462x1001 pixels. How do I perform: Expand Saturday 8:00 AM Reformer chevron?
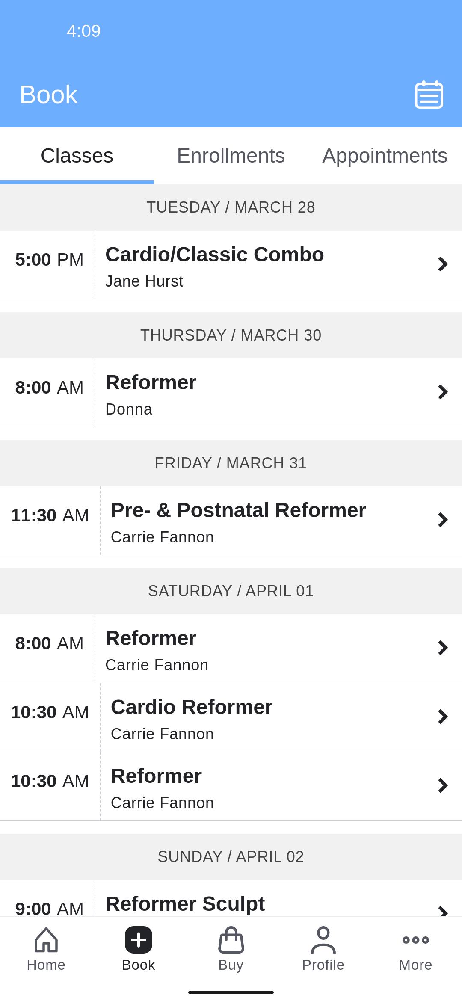[x=443, y=648]
